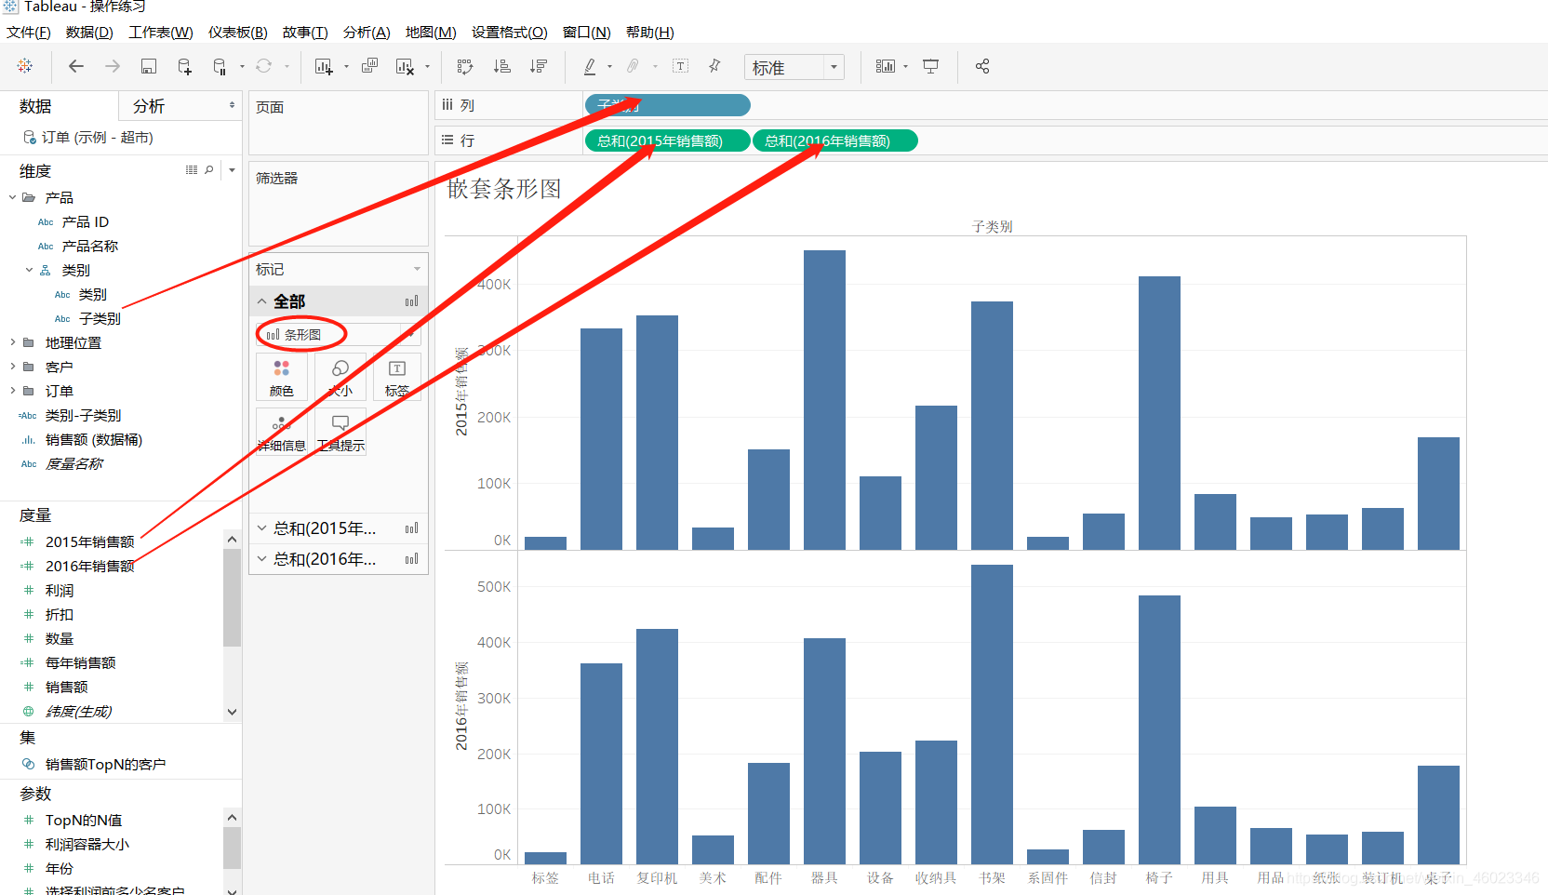Swap rows and columns icon
The height and width of the screenshot is (895, 1548).
[465, 66]
